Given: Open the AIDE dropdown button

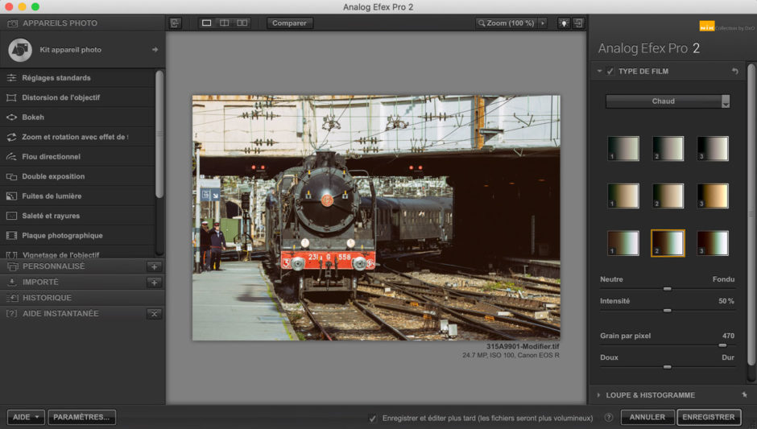Looking at the screenshot, I should click(x=26, y=417).
